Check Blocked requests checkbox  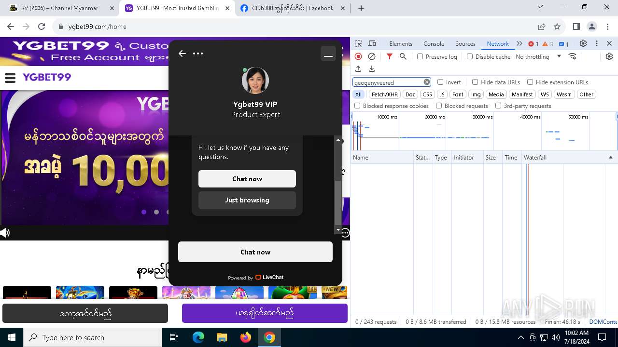click(x=439, y=106)
